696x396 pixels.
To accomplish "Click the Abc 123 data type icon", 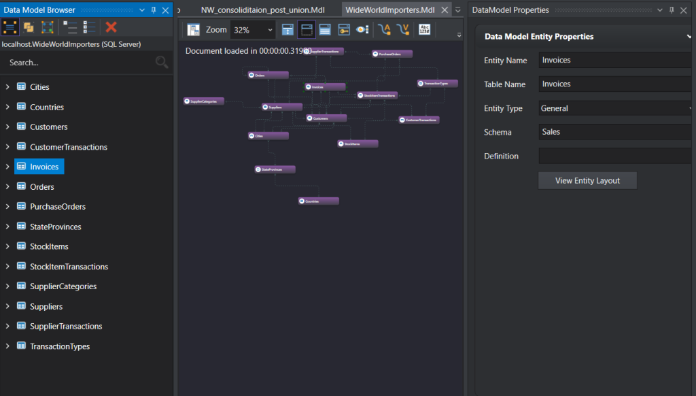I will (x=424, y=30).
